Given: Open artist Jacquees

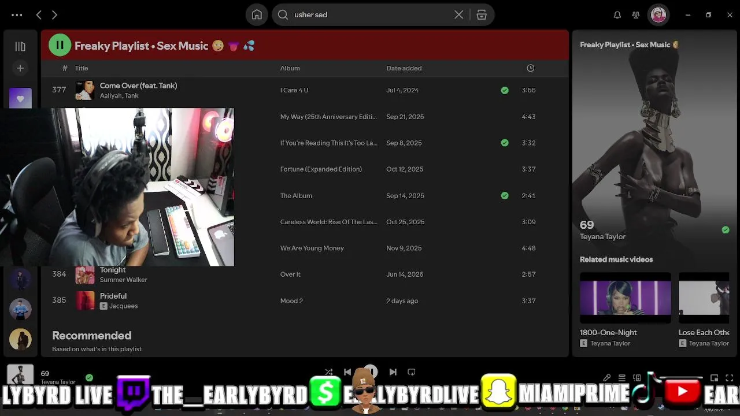Looking at the screenshot, I should pyautogui.click(x=123, y=306).
